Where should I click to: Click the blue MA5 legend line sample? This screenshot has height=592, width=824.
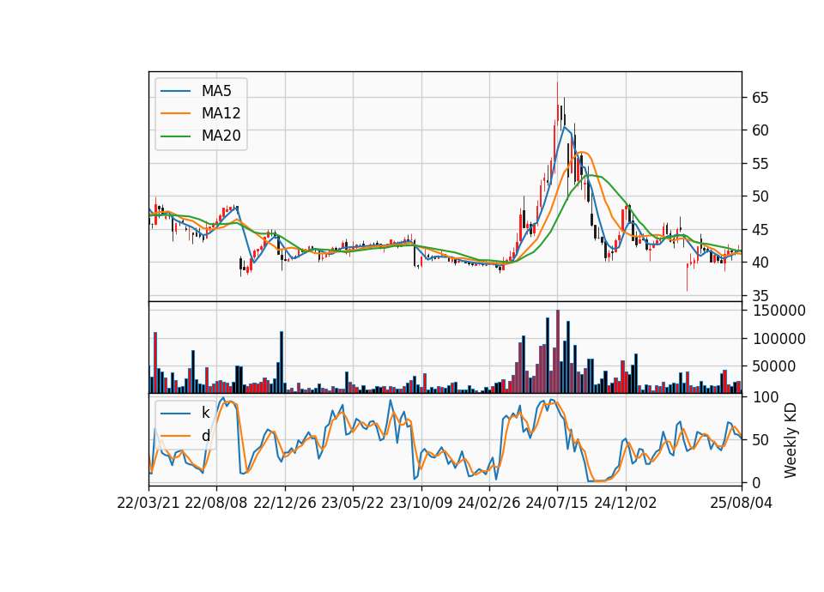pos(175,91)
